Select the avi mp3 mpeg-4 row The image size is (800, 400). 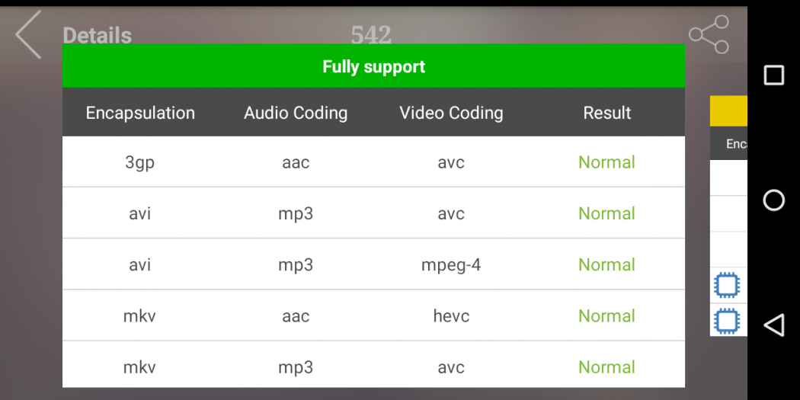[x=373, y=264]
